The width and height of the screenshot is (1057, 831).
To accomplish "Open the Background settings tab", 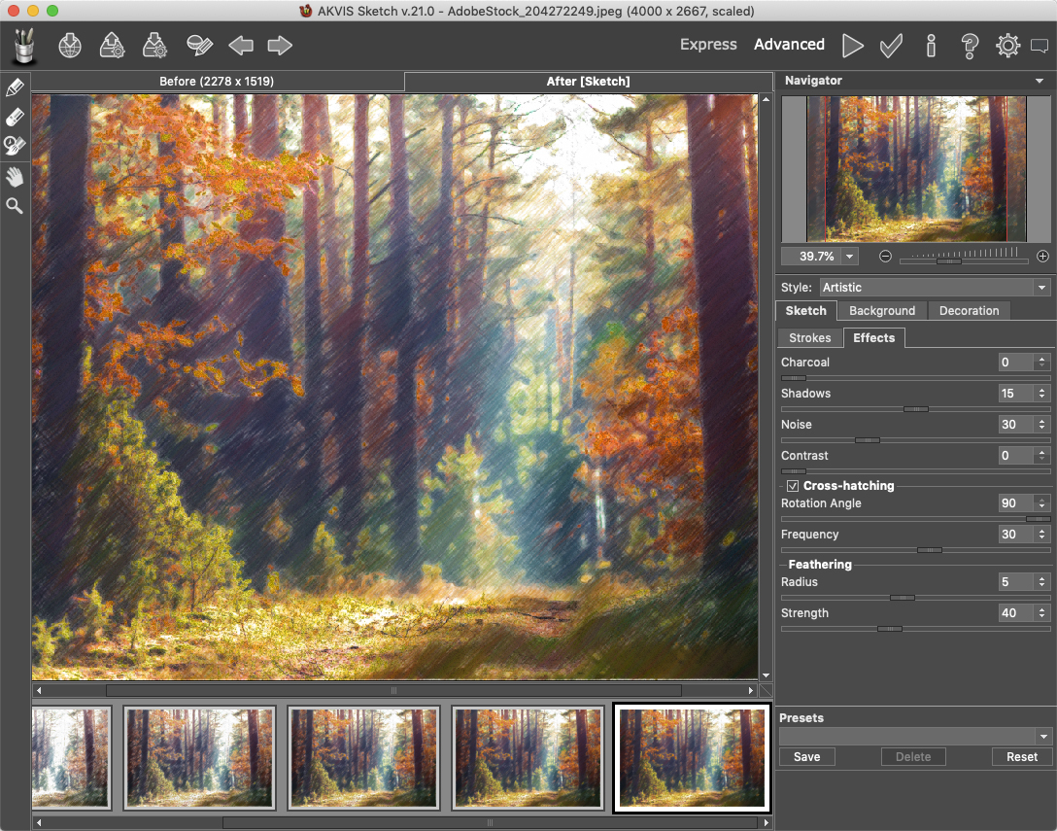I will [881, 311].
